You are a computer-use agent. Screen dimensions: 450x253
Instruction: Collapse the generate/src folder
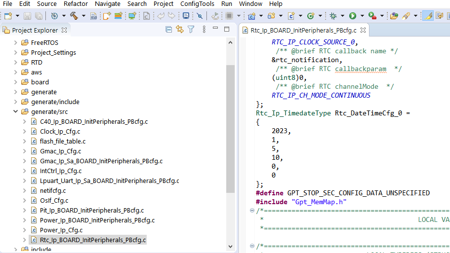point(16,112)
